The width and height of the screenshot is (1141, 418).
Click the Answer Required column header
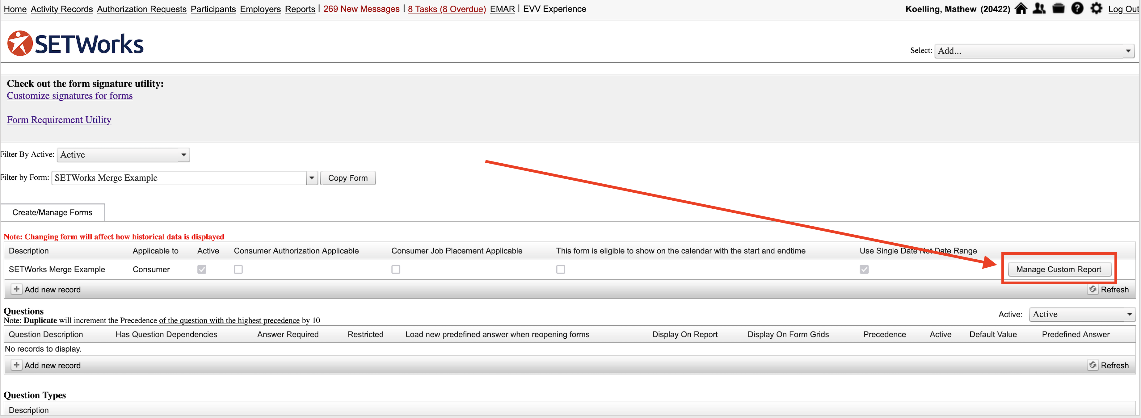[288, 334]
